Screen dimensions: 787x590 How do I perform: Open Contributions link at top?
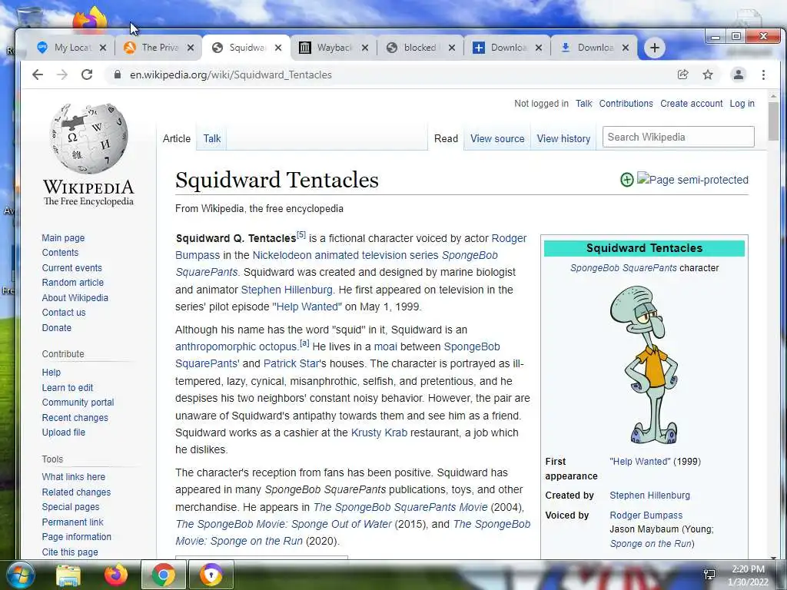pyautogui.click(x=626, y=104)
